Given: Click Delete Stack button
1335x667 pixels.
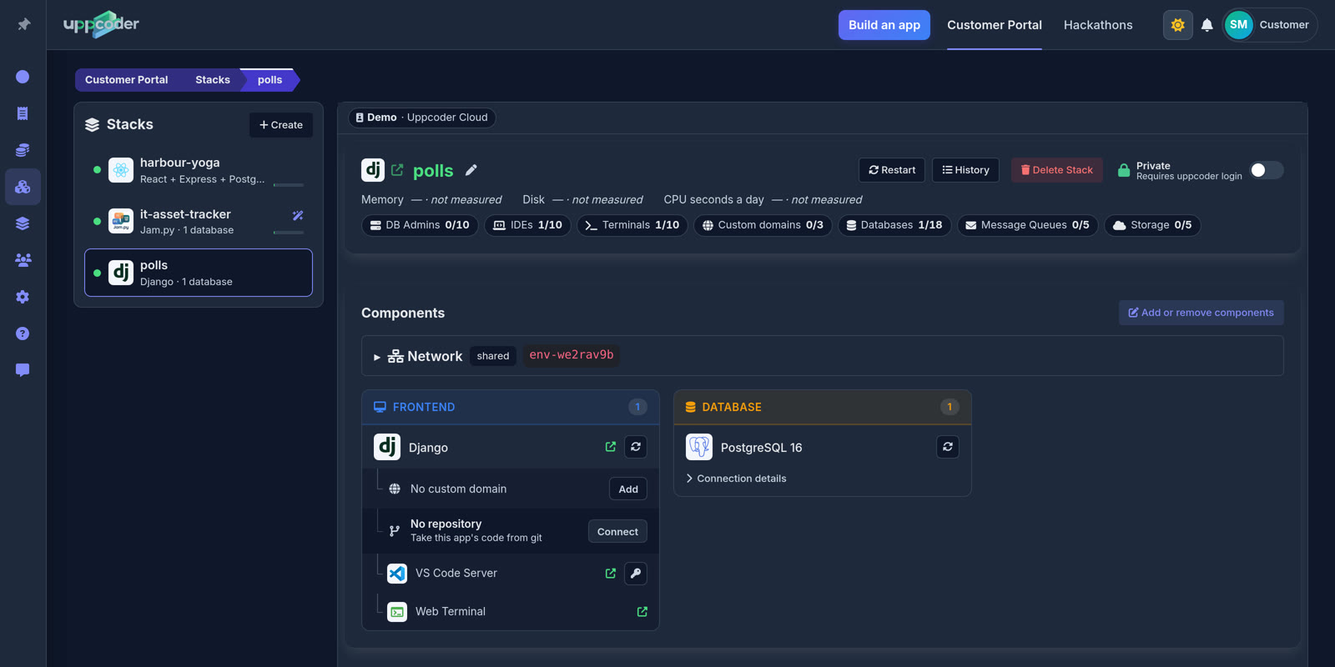Looking at the screenshot, I should 1057,170.
